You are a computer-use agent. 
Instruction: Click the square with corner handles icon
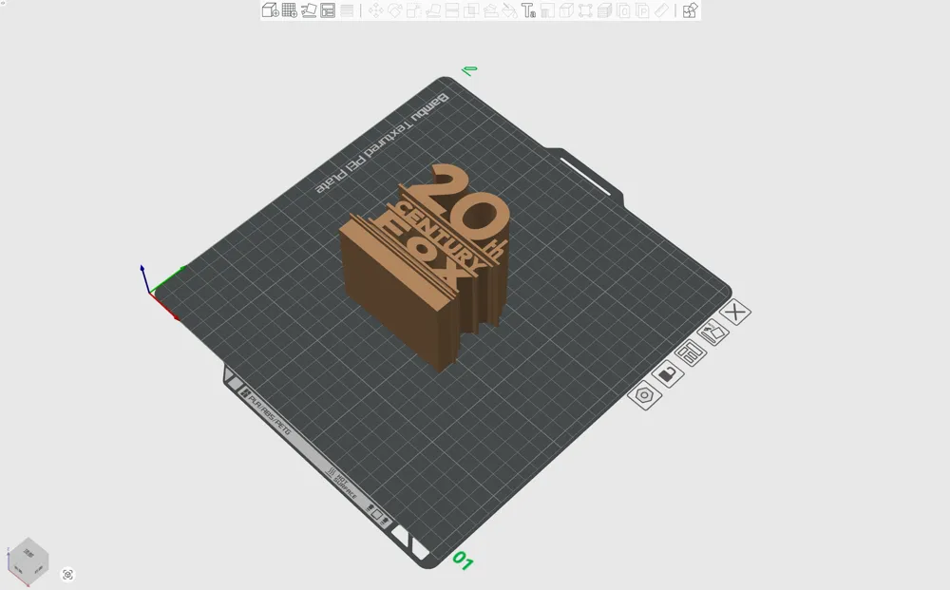coord(585,10)
